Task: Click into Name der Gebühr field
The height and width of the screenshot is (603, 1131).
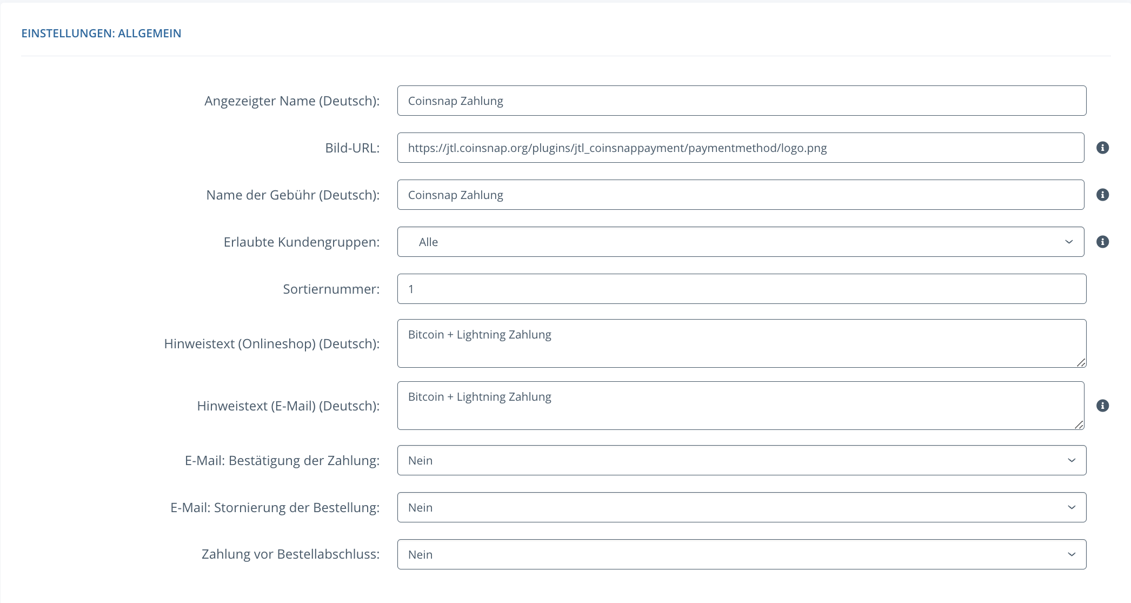Action: click(x=740, y=195)
